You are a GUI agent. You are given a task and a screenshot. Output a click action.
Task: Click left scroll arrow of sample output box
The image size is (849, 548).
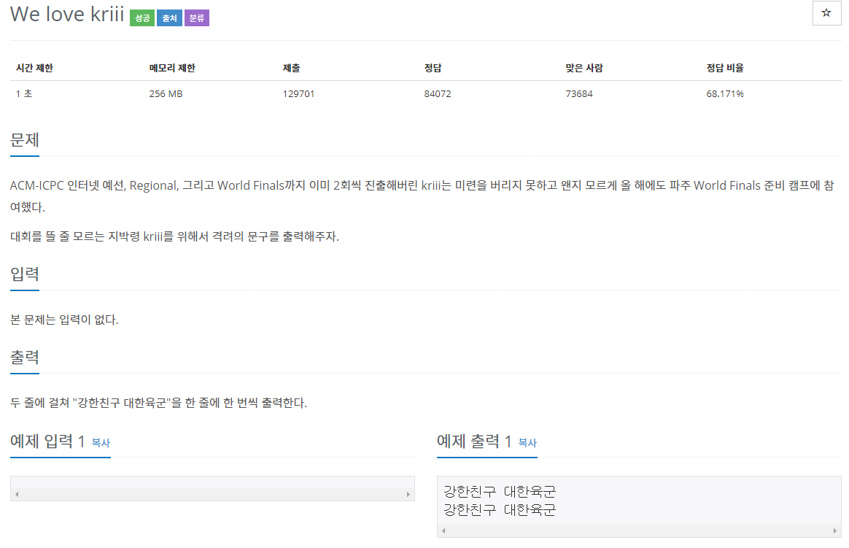pos(443,530)
